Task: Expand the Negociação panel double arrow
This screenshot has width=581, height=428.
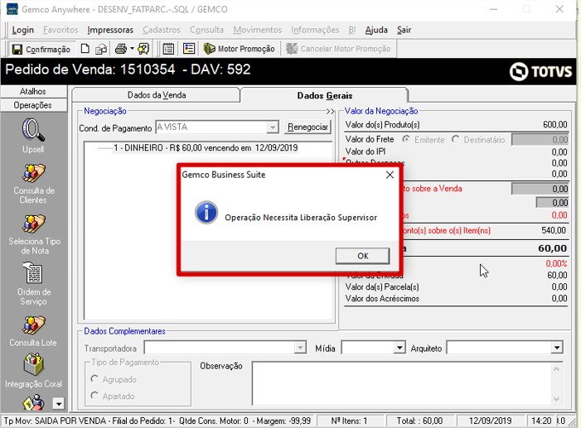Action: 330,111
